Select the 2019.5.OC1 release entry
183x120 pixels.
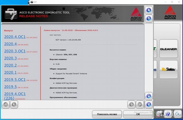pos(15,80)
